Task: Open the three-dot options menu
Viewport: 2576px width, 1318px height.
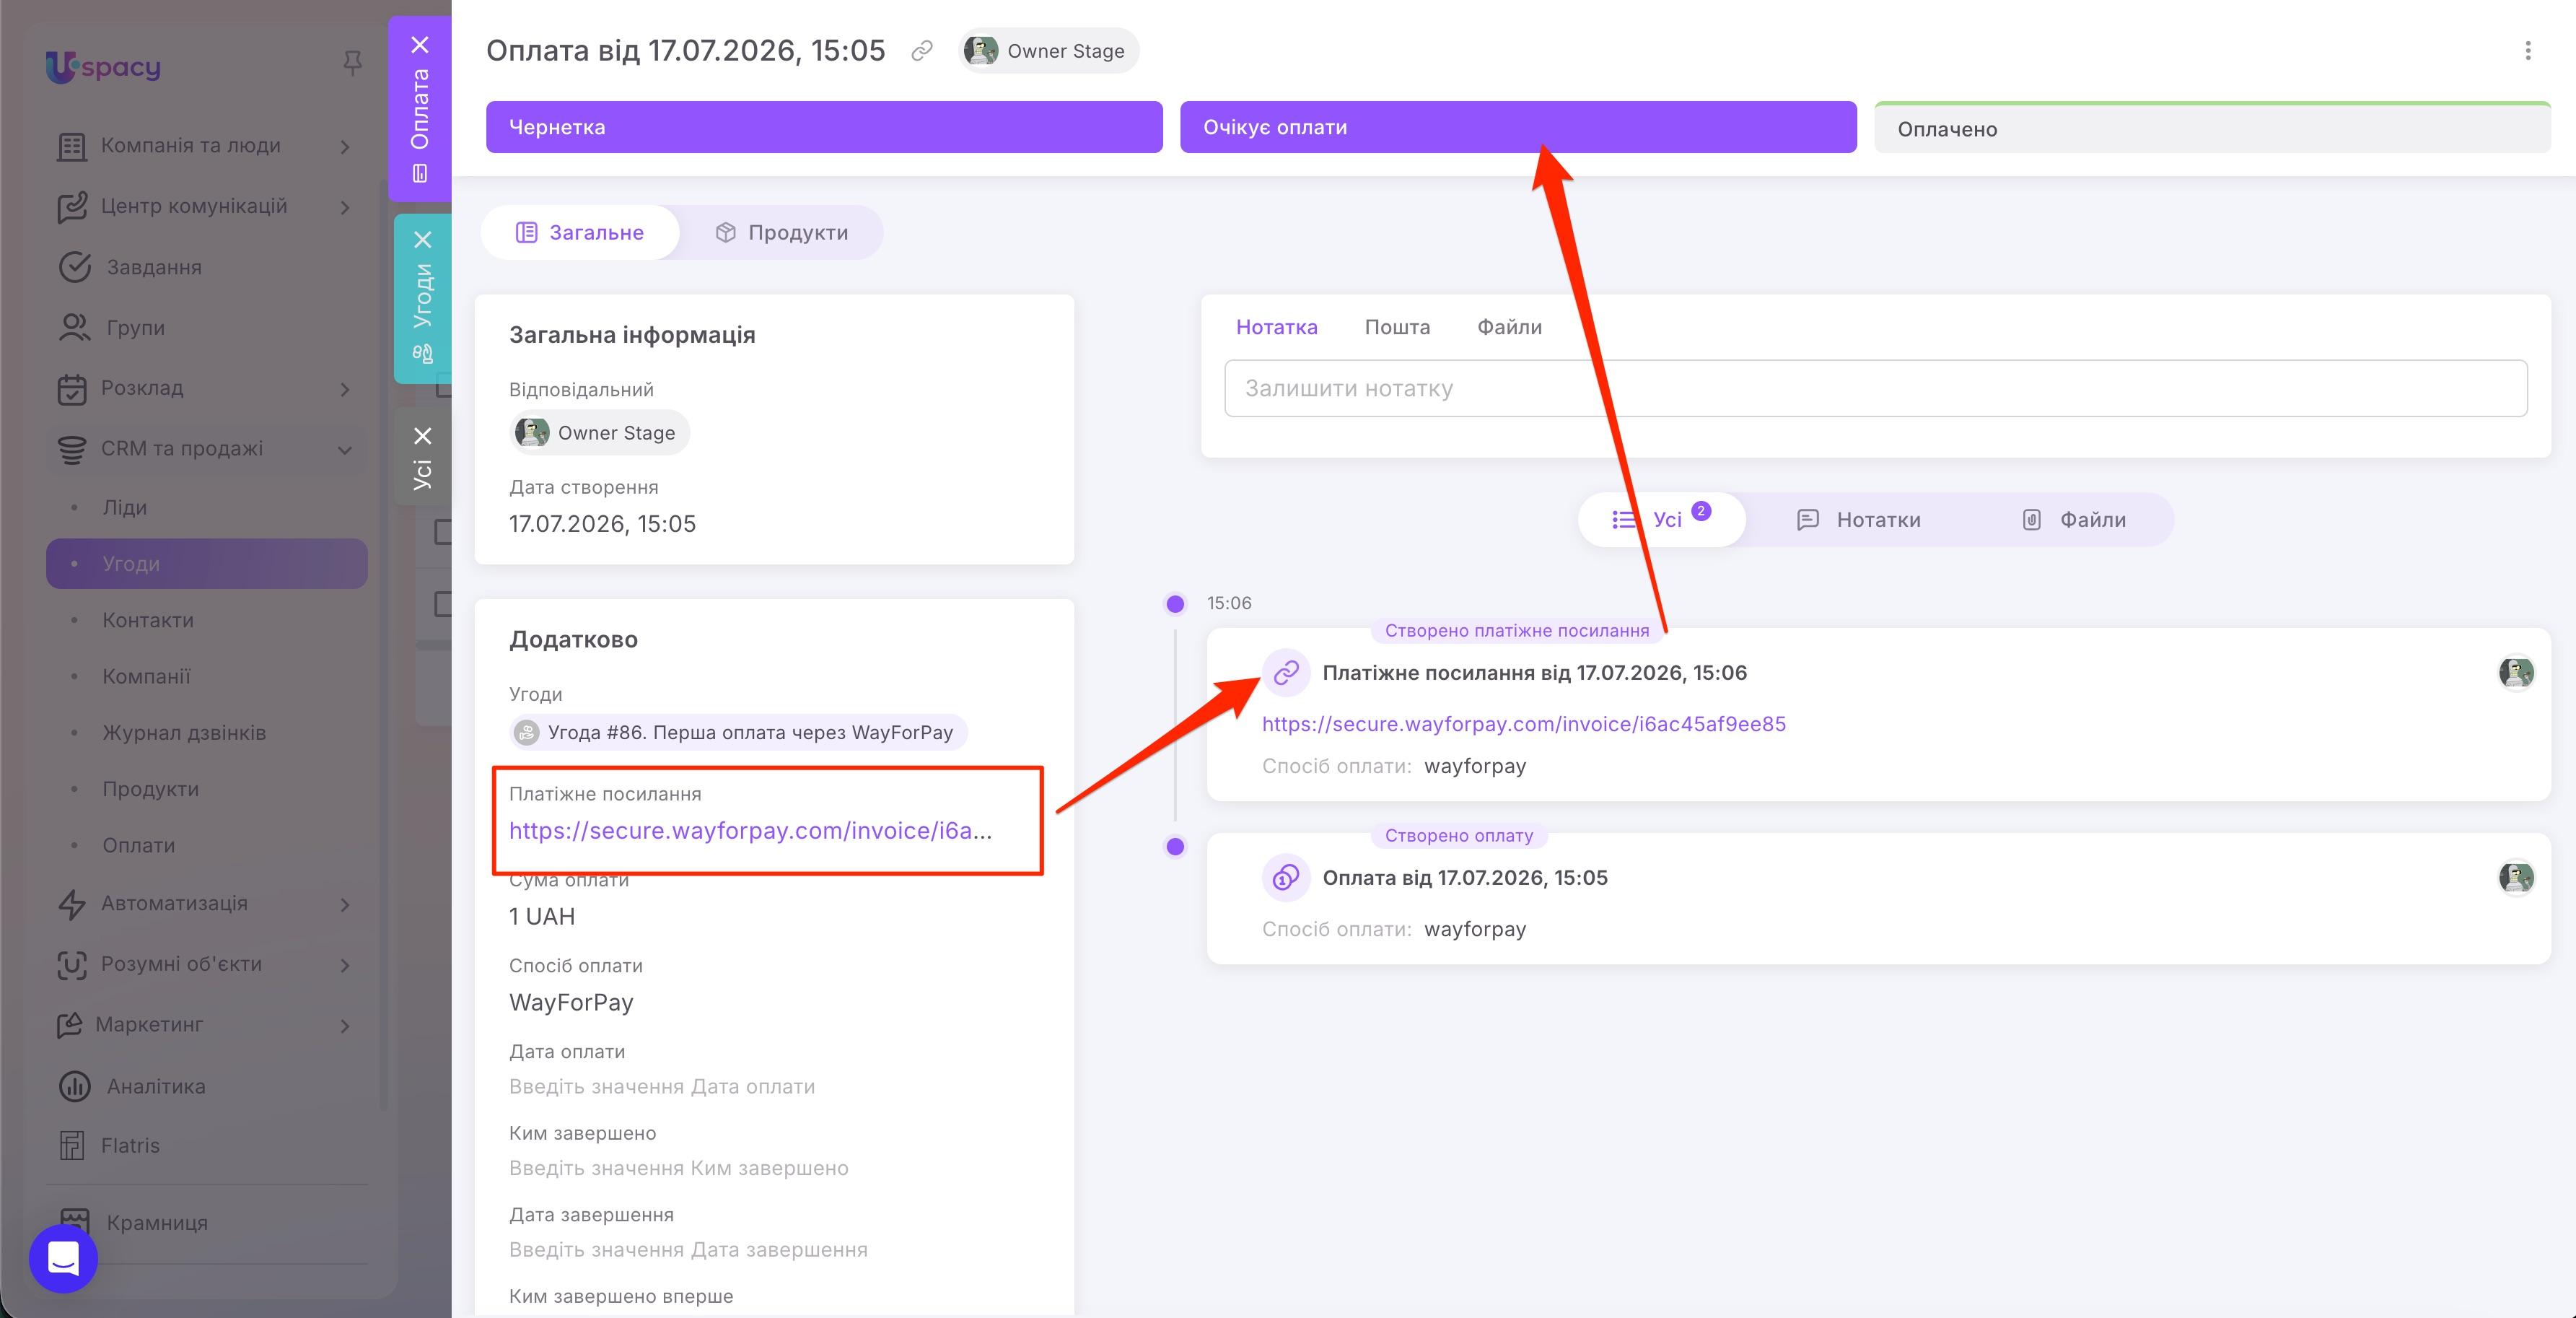Action: 2528,50
